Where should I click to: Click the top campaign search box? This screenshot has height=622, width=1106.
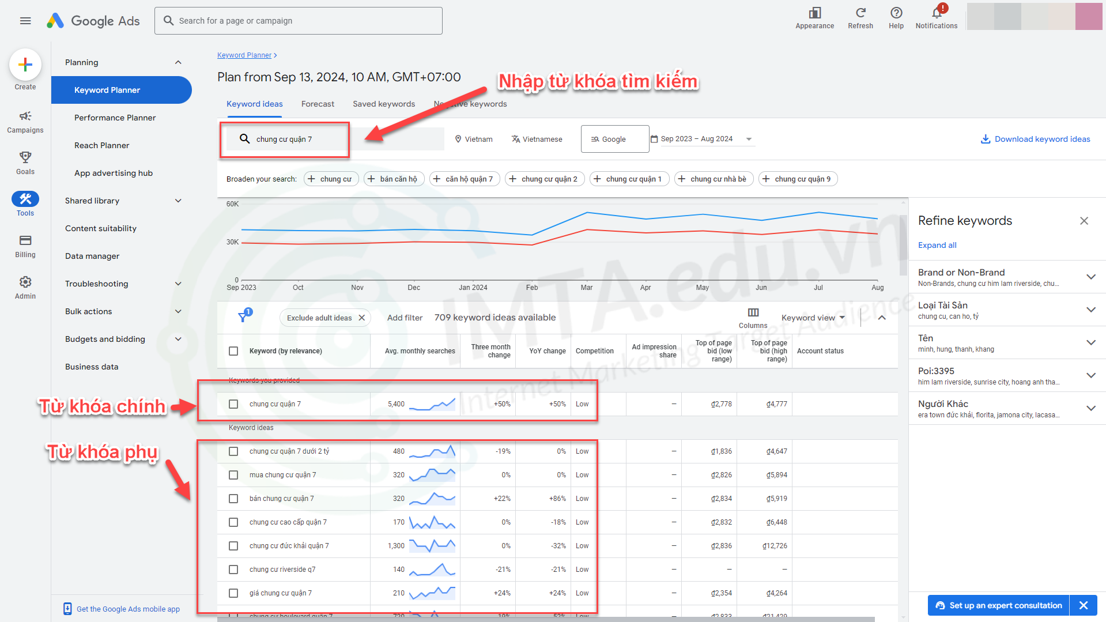299,21
